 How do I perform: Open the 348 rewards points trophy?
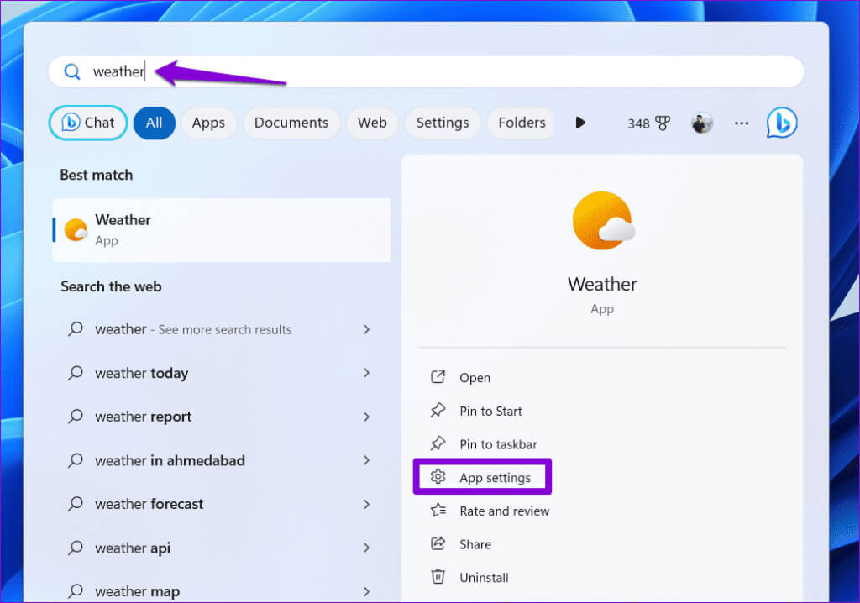point(649,123)
